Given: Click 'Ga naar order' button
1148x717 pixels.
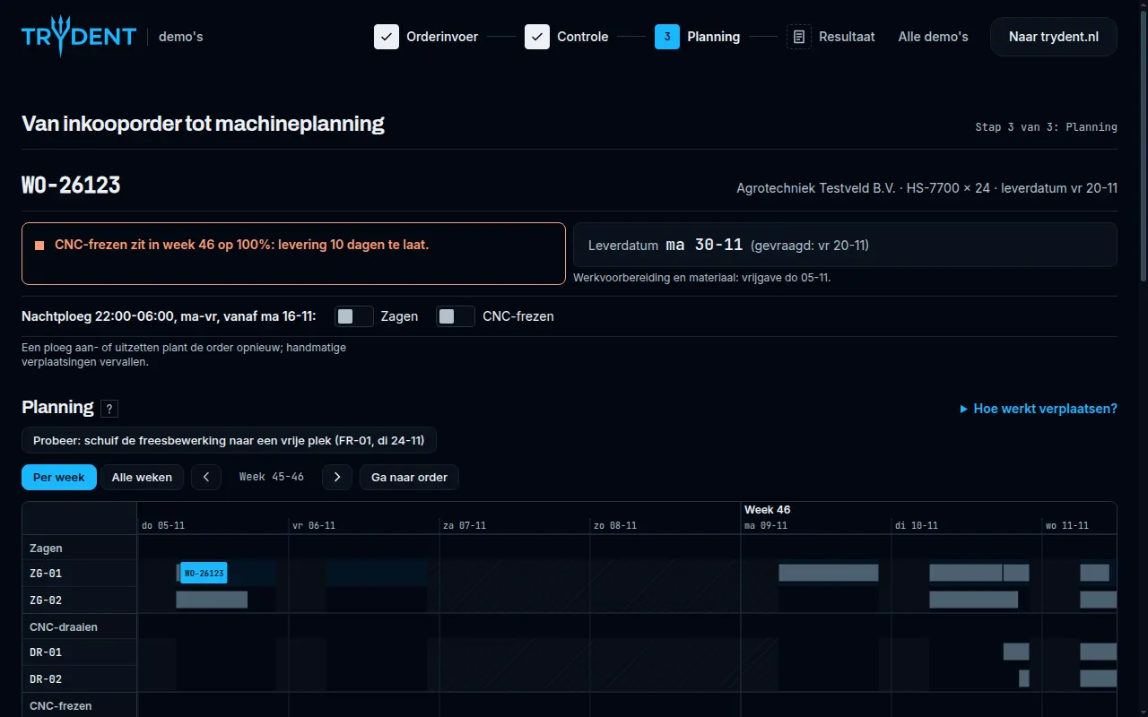Looking at the screenshot, I should (409, 477).
